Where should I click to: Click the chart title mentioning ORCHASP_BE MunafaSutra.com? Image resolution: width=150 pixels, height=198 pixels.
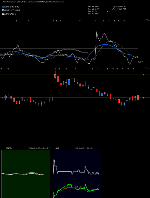coord(33,2)
